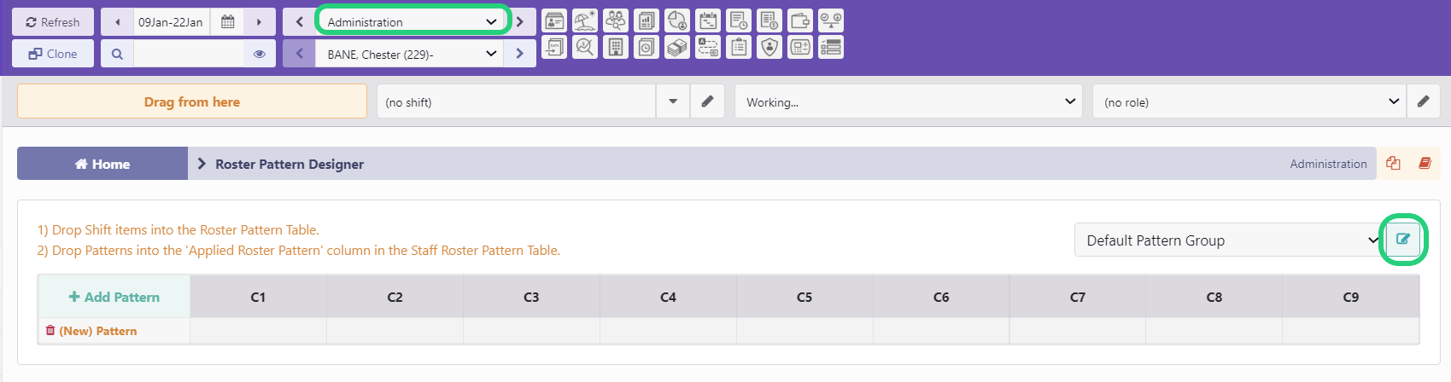The image size is (1451, 382).
Task: Open the pie chart with person icon
Action: [x=677, y=20]
